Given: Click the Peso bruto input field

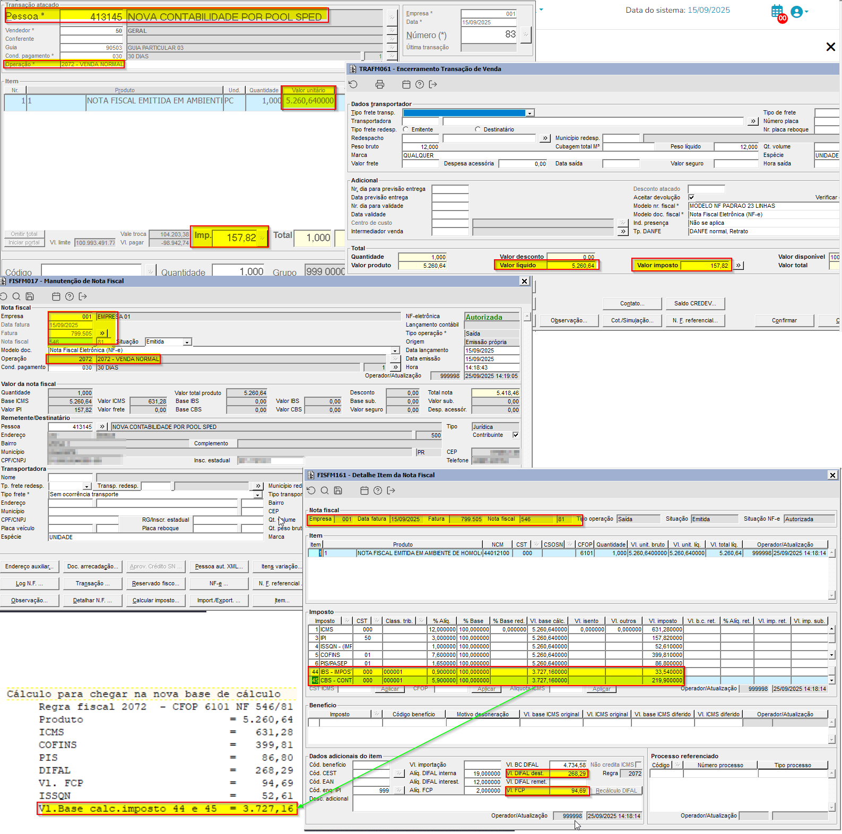Looking at the screenshot, I should click(421, 147).
